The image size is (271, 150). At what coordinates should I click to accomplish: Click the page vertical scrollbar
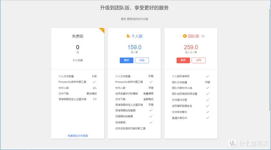269,59
